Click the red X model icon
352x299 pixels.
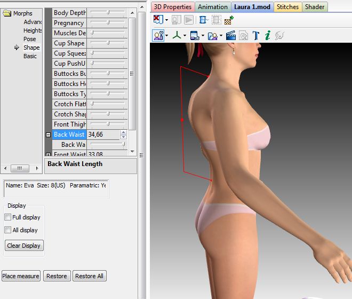coord(158,20)
